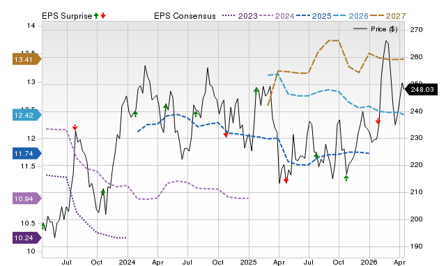Select the 11.74 value tag for 2025
The image size is (446, 266).
(x=26, y=153)
